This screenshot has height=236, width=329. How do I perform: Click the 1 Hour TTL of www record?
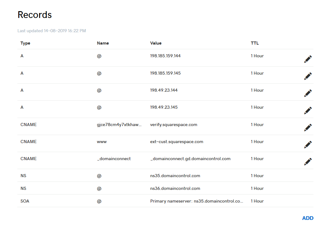257,142
